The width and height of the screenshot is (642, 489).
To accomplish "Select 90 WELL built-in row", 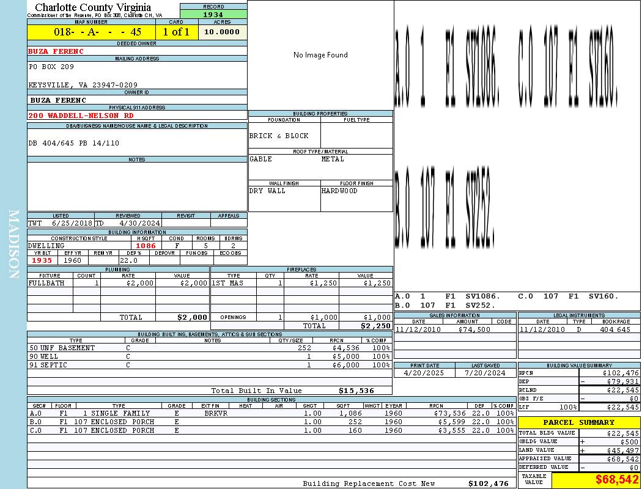I will pos(210,357).
